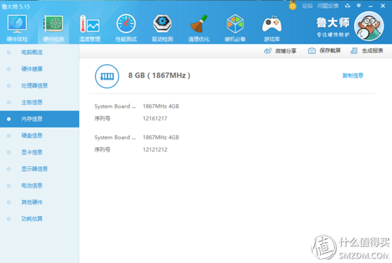Click 微博分享 share button text
The height and width of the screenshot is (263, 392).
286,51
